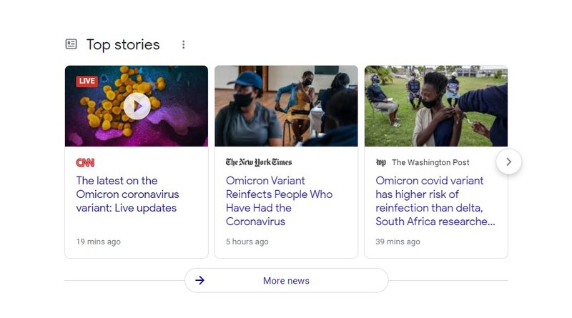Click the Top stories heading
This screenshot has width=572, height=318.
pyautogui.click(x=123, y=44)
